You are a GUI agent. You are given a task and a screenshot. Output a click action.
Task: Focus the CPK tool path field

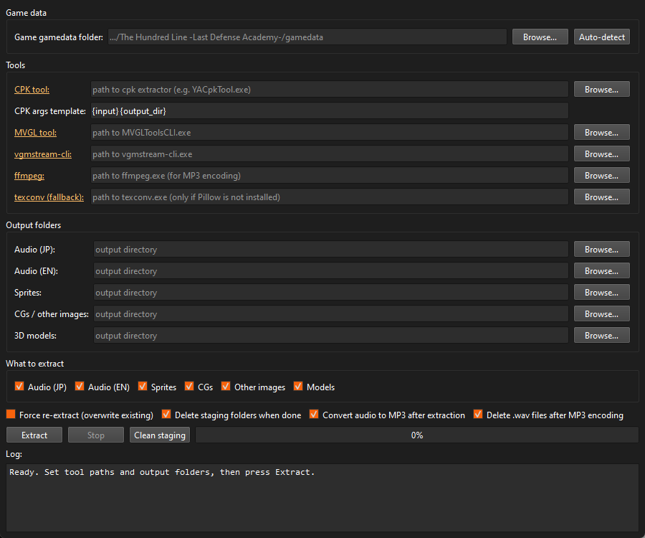coord(329,90)
